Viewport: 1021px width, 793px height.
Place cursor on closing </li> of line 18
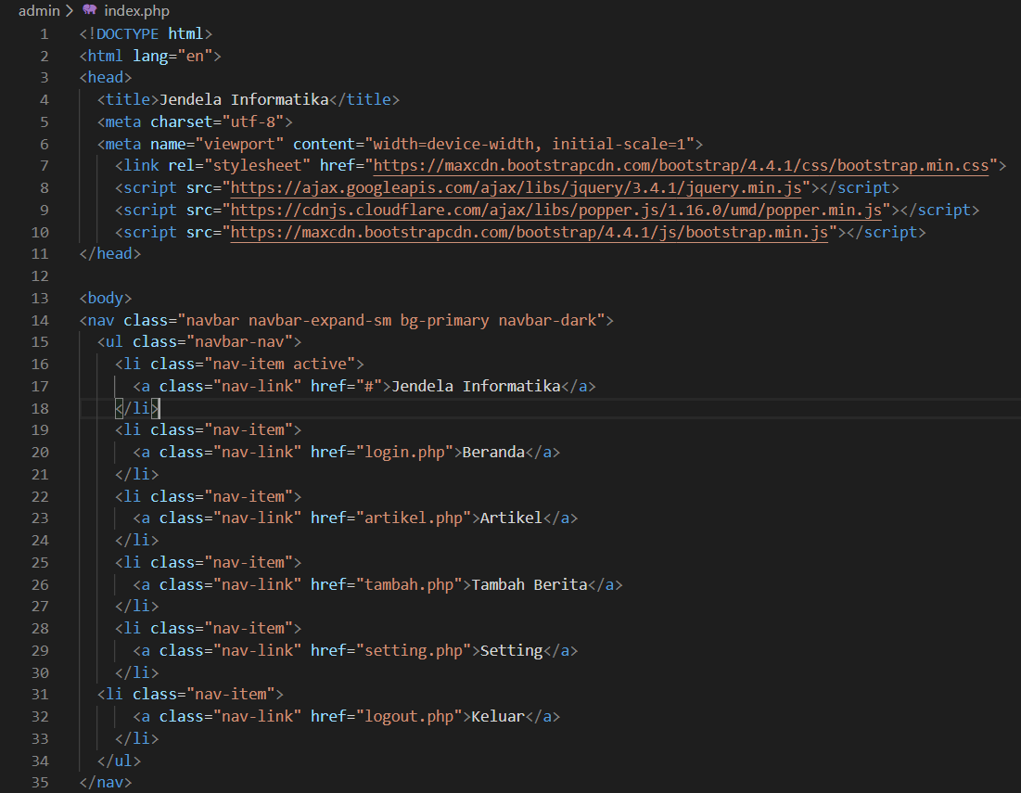pyautogui.click(x=136, y=408)
